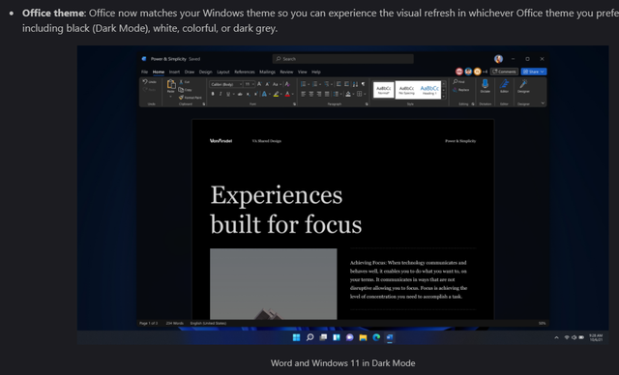The width and height of the screenshot is (619, 375).
Task: Select the Heading 1 style thumbnail
Action: pyautogui.click(x=429, y=90)
